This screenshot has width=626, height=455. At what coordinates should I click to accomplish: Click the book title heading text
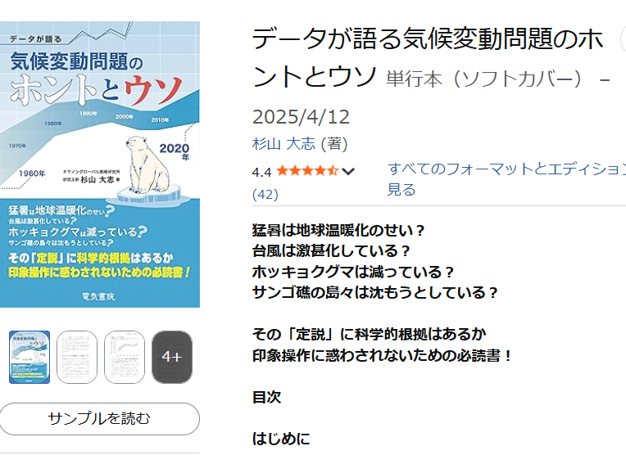pos(428,58)
